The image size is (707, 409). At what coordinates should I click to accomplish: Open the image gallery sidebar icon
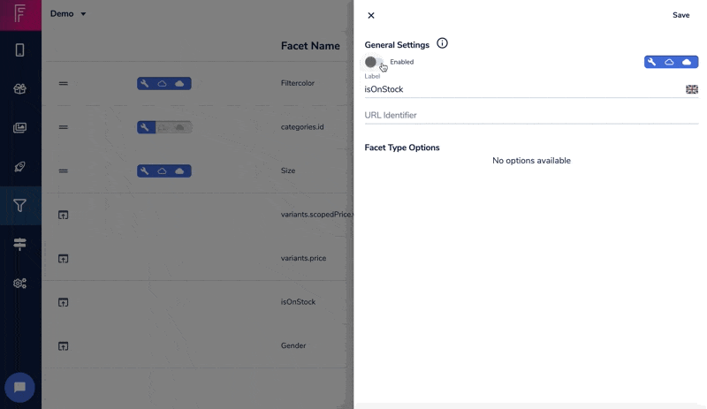coord(19,128)
